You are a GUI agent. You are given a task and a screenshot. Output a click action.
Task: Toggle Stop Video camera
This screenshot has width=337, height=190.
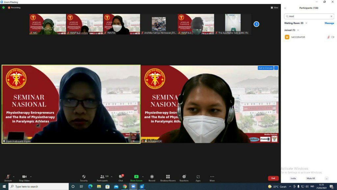[x=24, y=177]
